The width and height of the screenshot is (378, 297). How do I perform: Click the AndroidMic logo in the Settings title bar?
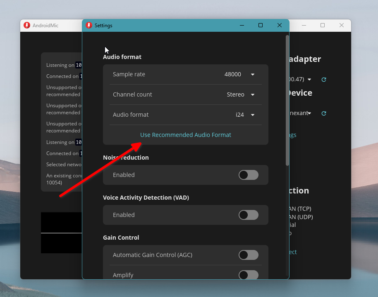(88, 25)
